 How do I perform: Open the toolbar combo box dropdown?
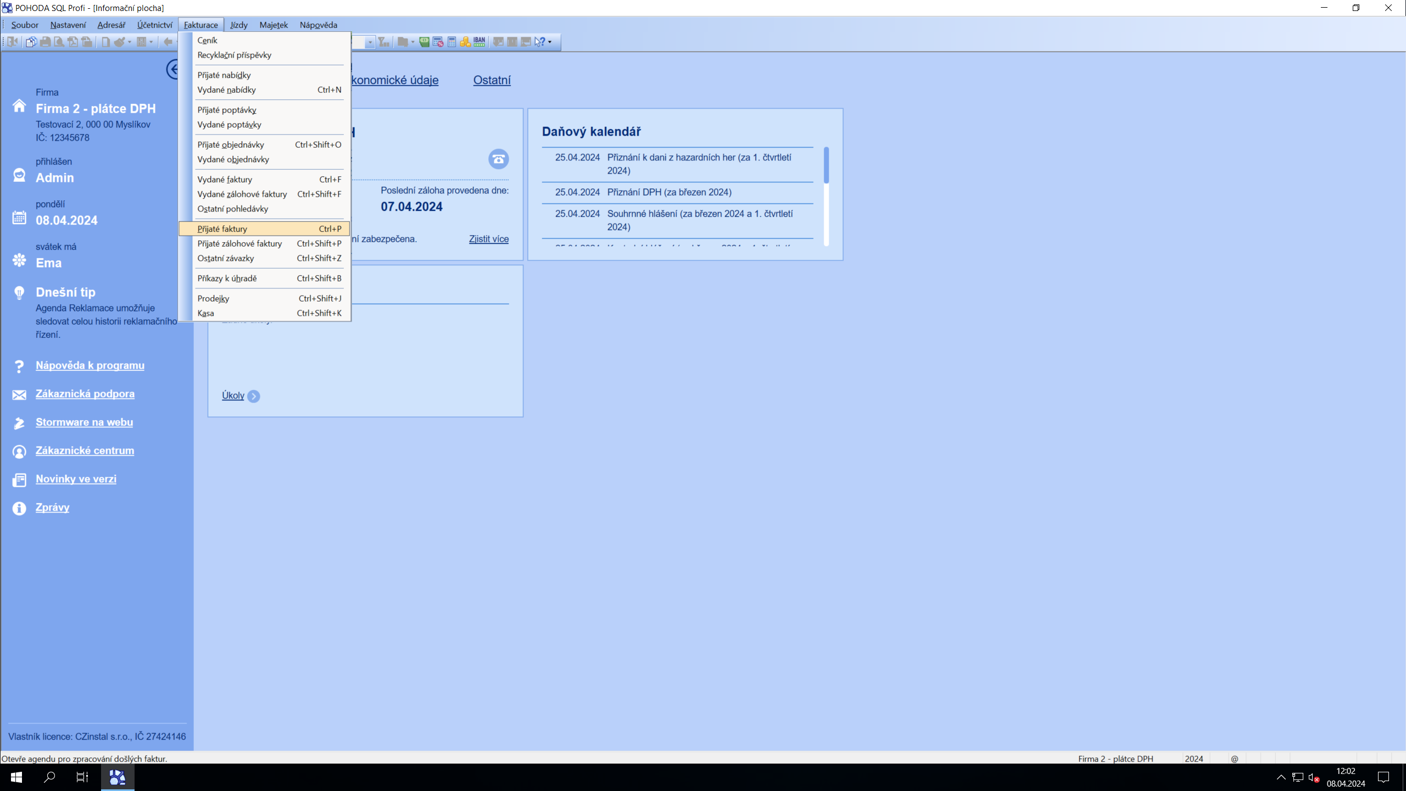tap(370, 42)
